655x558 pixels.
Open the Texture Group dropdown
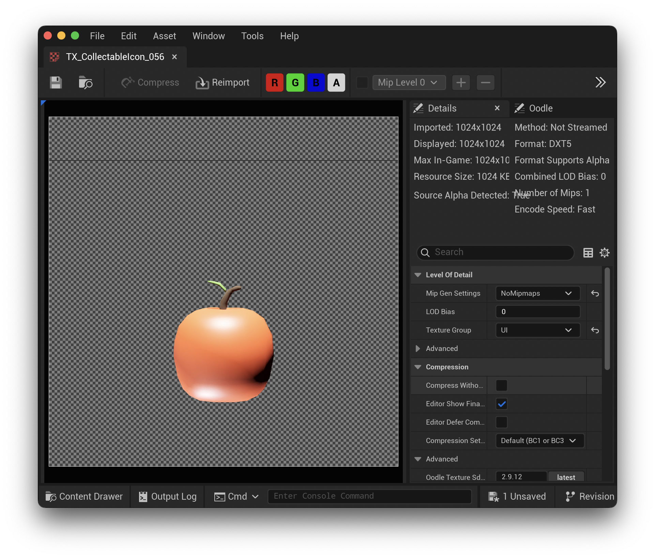point(537,330)
